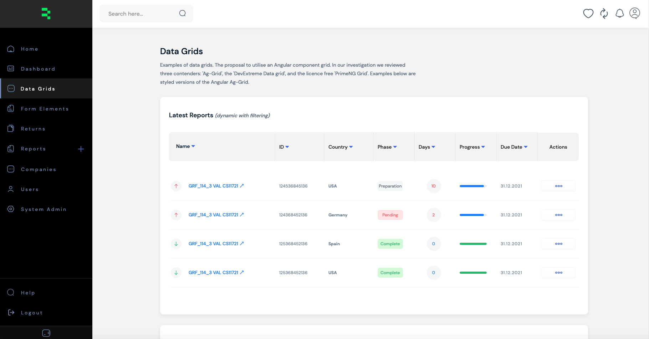Click the plus icon next to Reports
The image size is (649, 339).
click(x=81, y=149)
